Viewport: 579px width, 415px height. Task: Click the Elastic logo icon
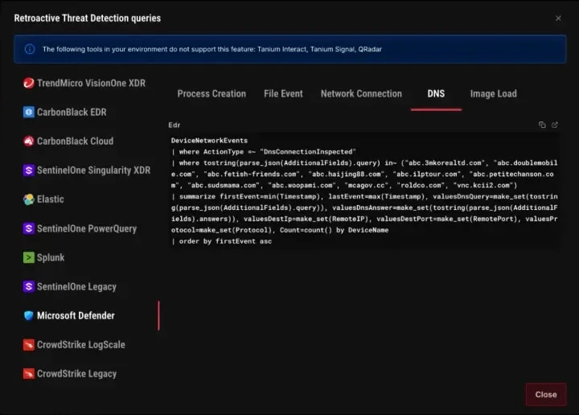tap(28, 199)
